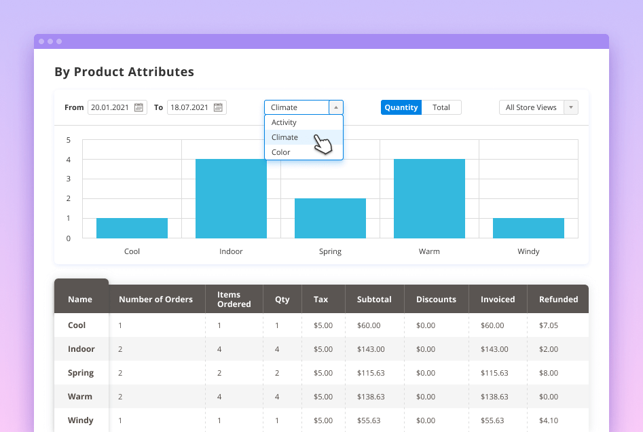Screen dimensions: 643x432
Task: Edit the To date field 18.07.2021
Action: [x=190, y=107]
